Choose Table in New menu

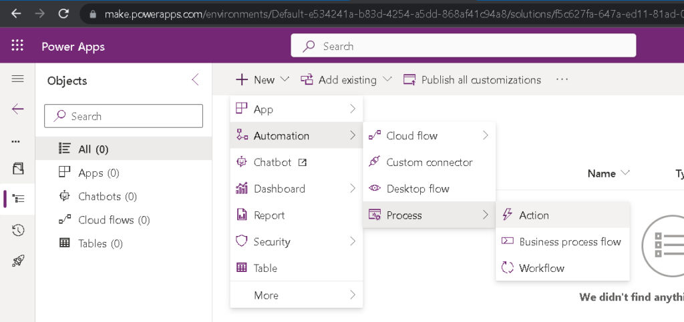(x=297, y=268)
